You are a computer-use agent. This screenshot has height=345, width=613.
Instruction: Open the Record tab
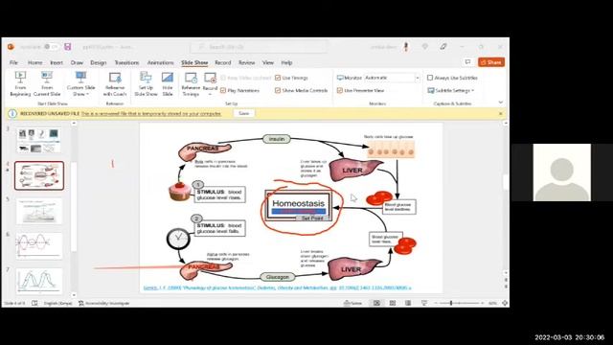tap(223, 62)
